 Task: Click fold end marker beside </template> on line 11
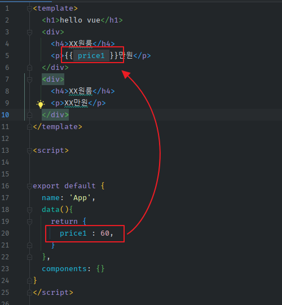(x=29, y=127)
